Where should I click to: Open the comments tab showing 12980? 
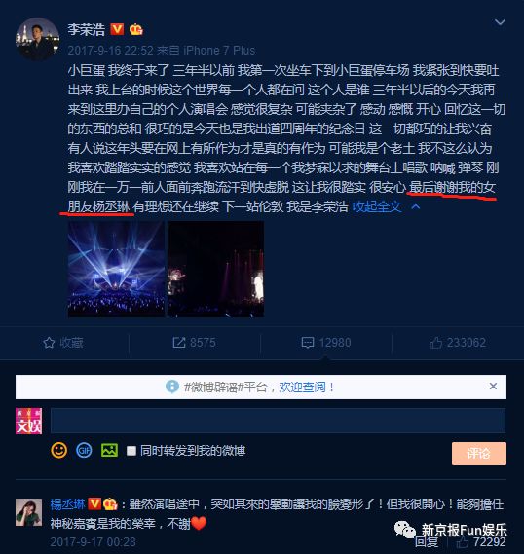[325, 343]
